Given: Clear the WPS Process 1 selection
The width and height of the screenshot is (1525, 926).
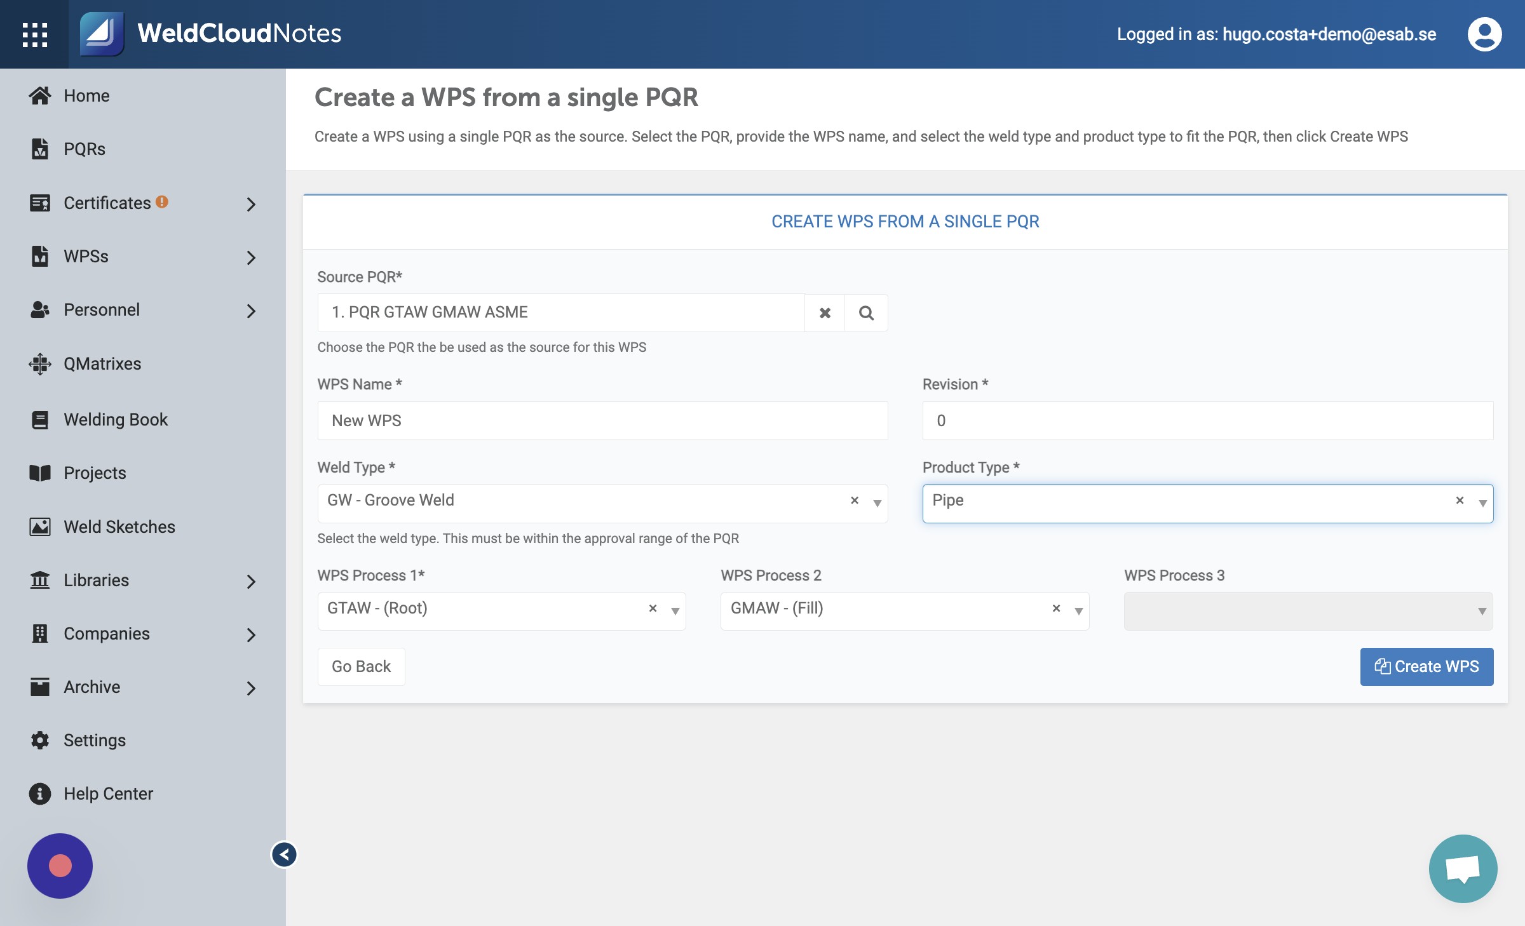Looking at the screenshot, I should [x=653, y=608].
